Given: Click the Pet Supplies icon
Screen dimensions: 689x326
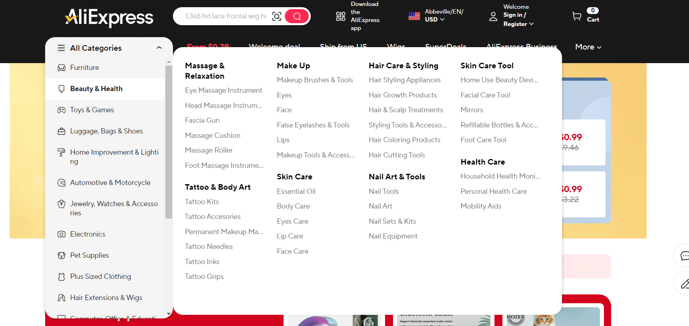Looking at the screenshot, I should point(62,255).
